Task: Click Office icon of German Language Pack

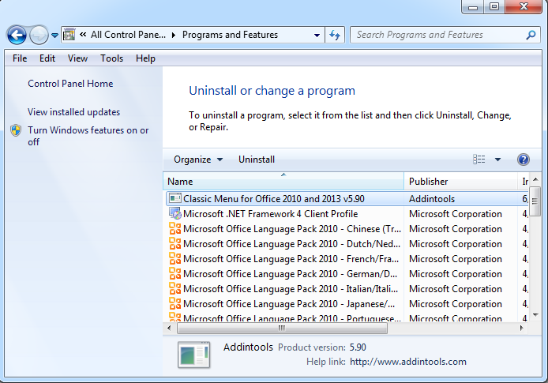Action: coord(175,273)
